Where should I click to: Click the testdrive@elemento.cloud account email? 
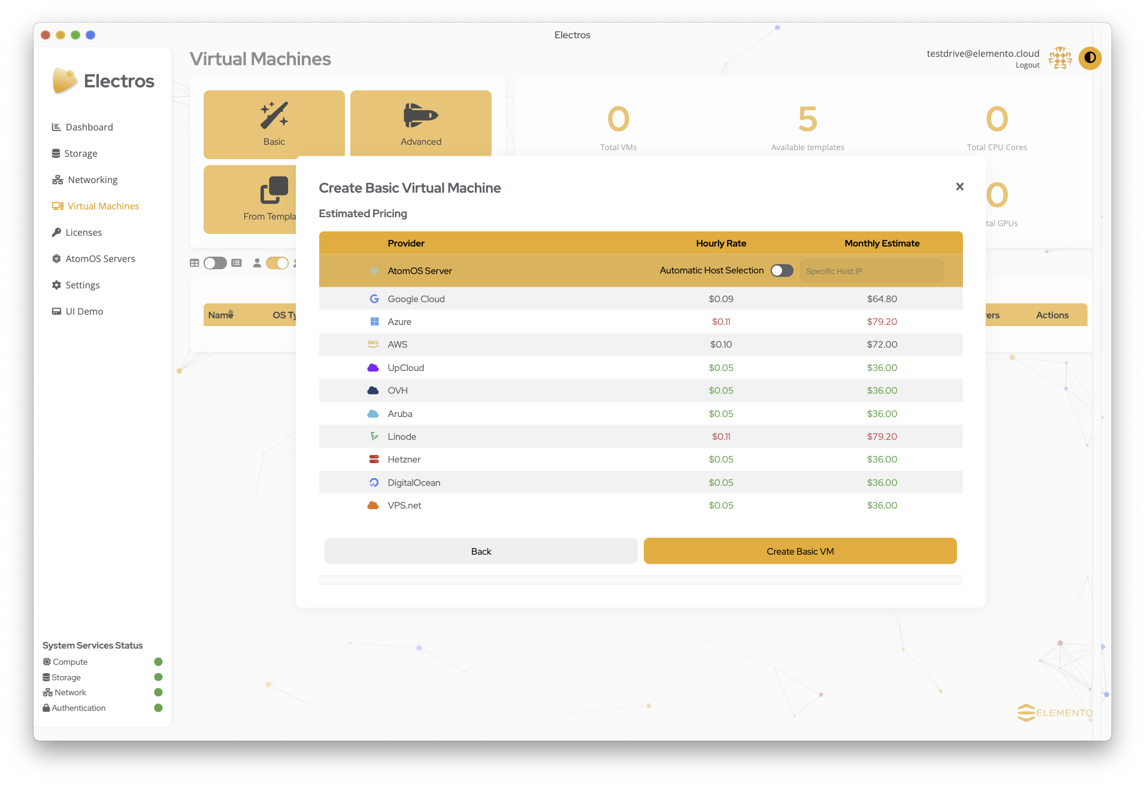pos(983,53)
